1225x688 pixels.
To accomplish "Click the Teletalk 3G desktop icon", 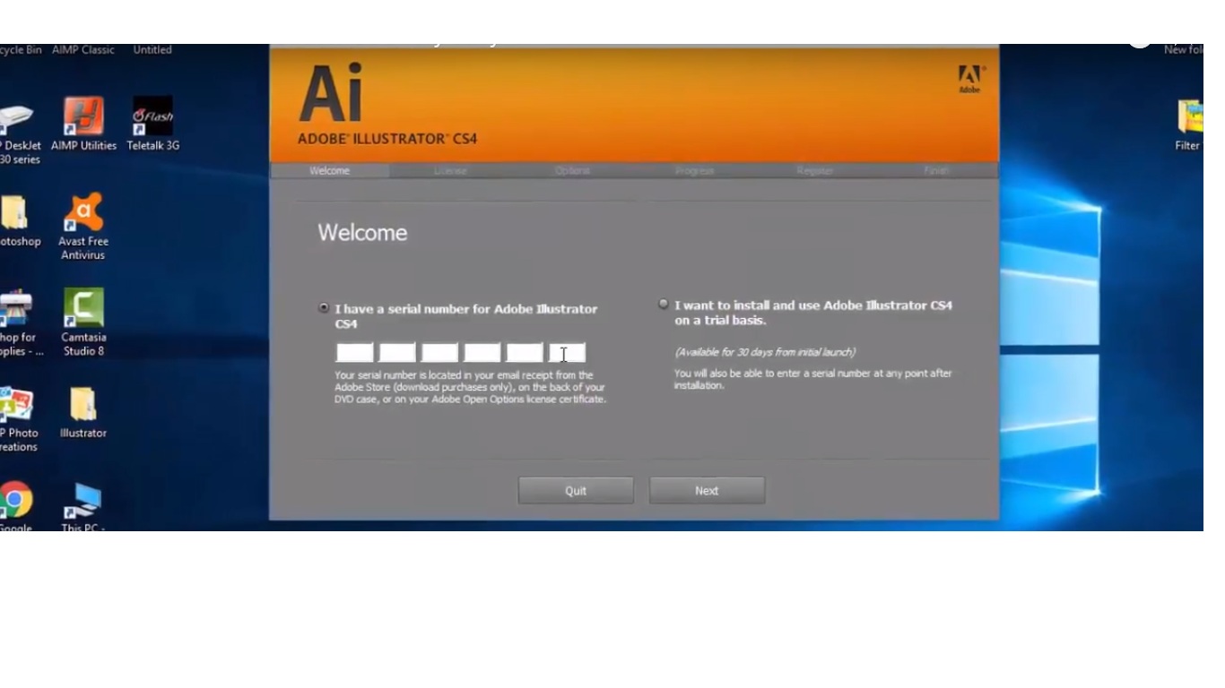I will [x=152, y=117].
